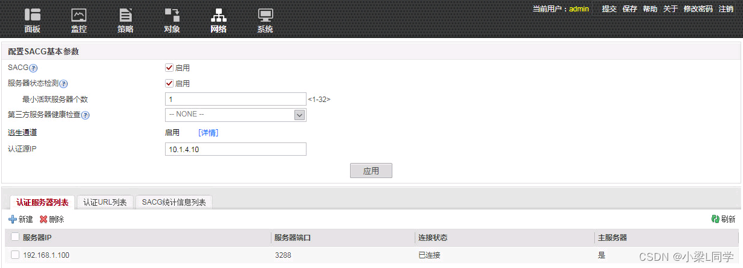This screenshot has width=743, height=268.
Task: Click the 提交 link in top bar
Action: tap(609, 9)
